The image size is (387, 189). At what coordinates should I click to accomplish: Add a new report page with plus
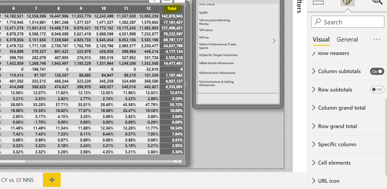tap(52, 180)
